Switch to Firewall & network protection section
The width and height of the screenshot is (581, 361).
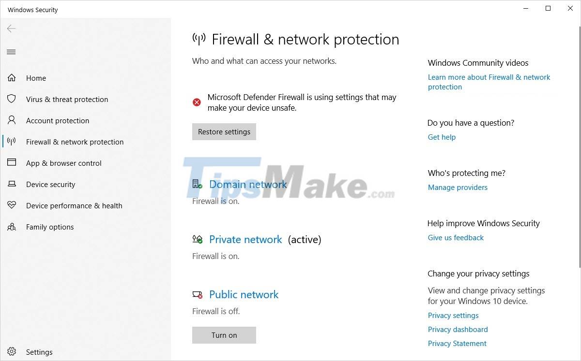75,142
